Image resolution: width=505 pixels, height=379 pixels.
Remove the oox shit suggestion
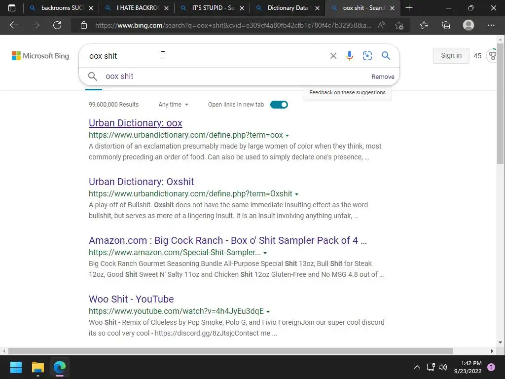click(383, 76)
